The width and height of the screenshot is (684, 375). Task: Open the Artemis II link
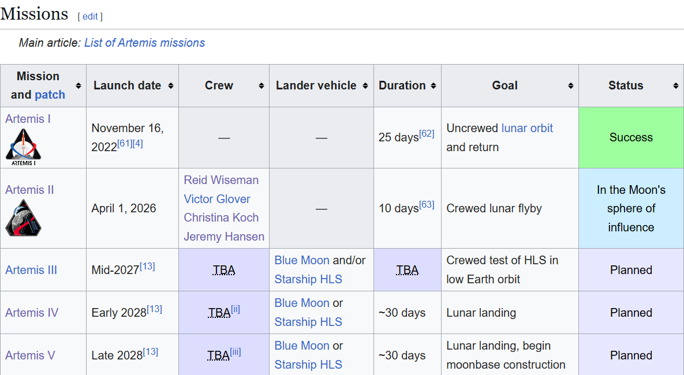coord(29,190)
